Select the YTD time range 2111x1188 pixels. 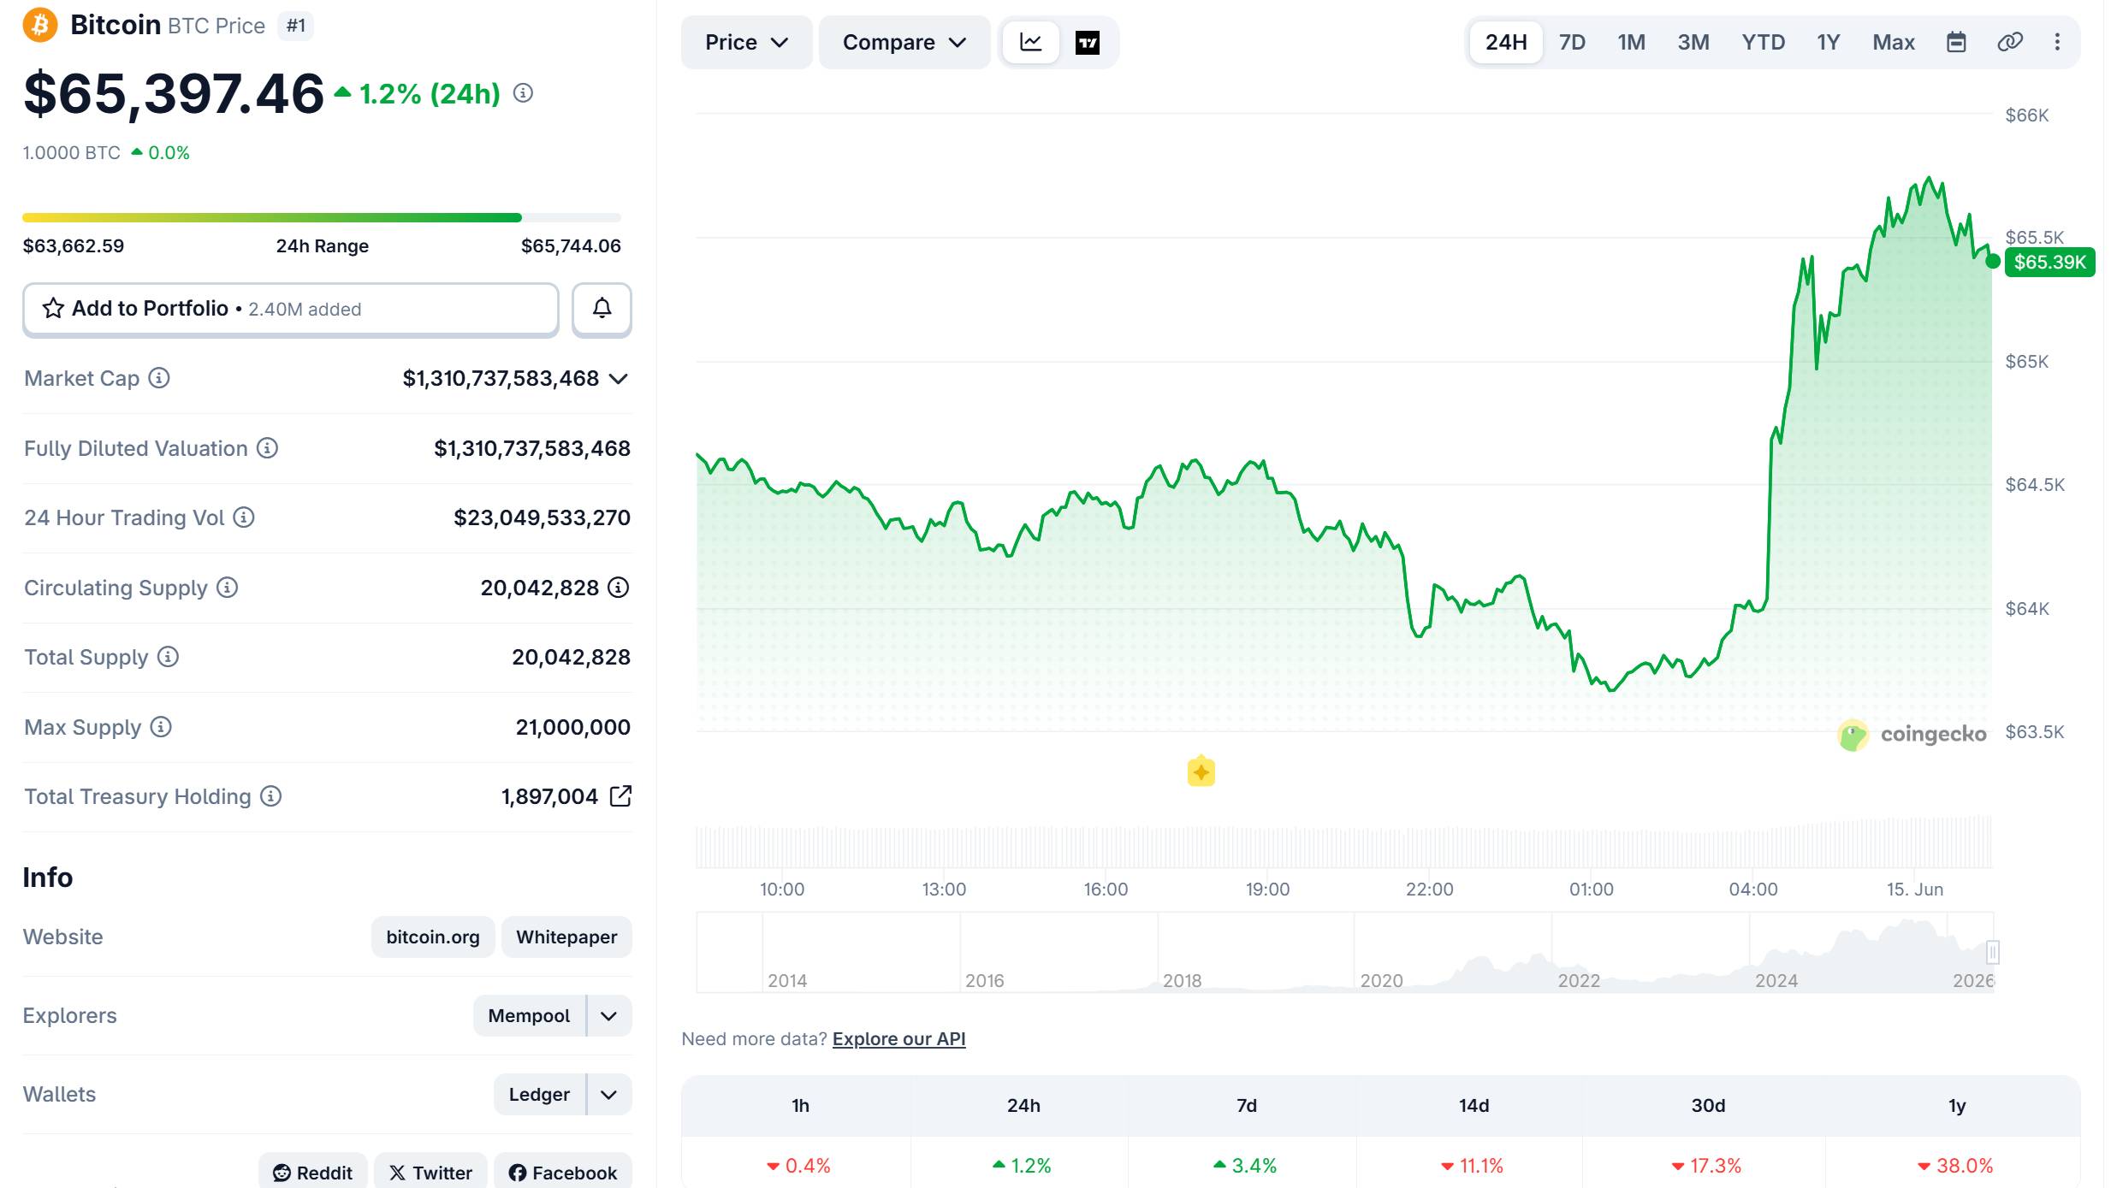[1764, 42]
